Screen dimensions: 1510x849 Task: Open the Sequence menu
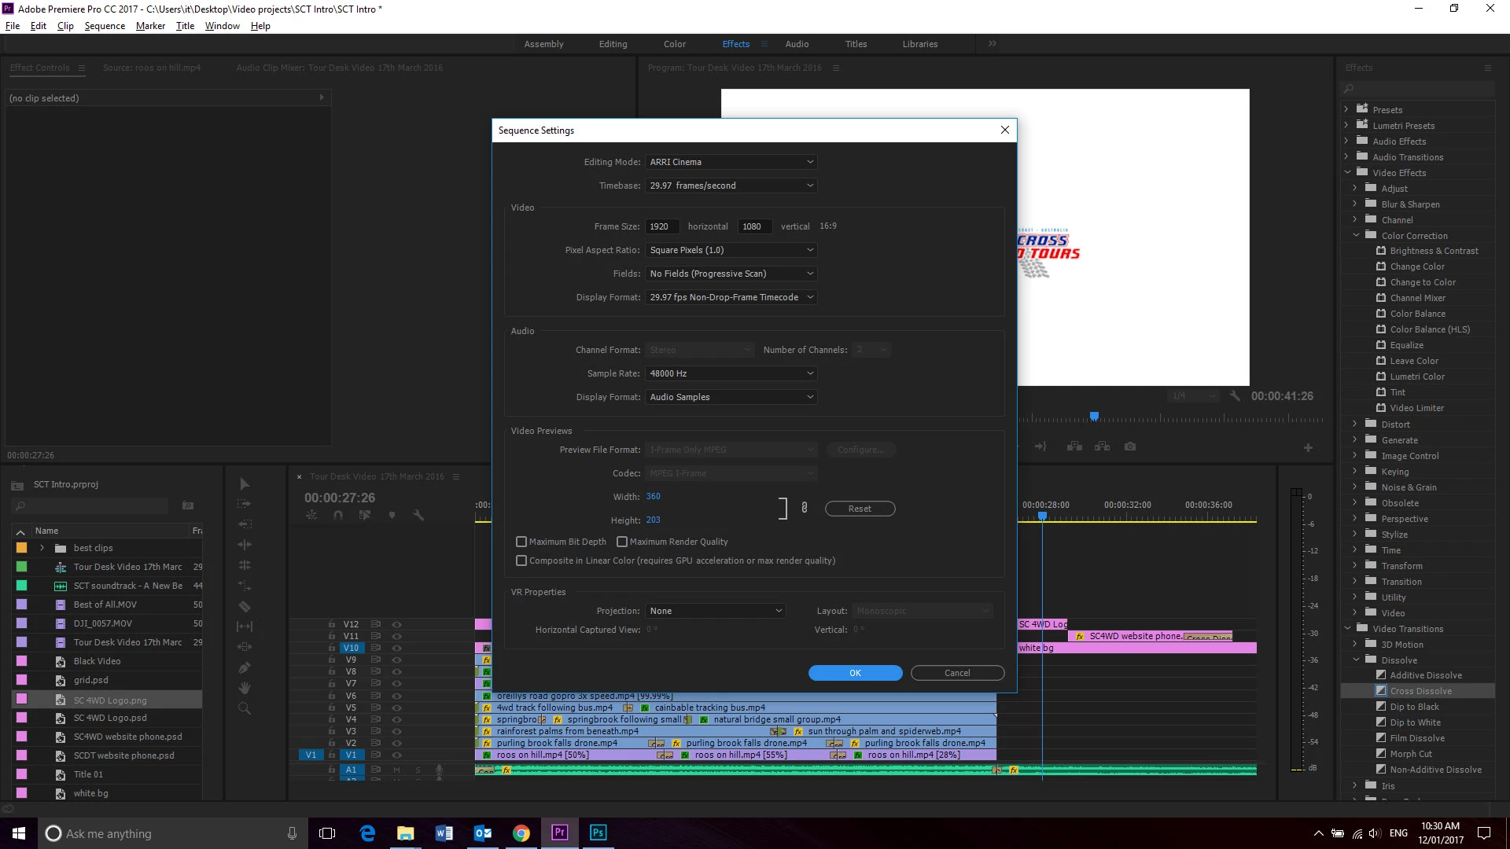pyautogui.click(x=105, y=26)
